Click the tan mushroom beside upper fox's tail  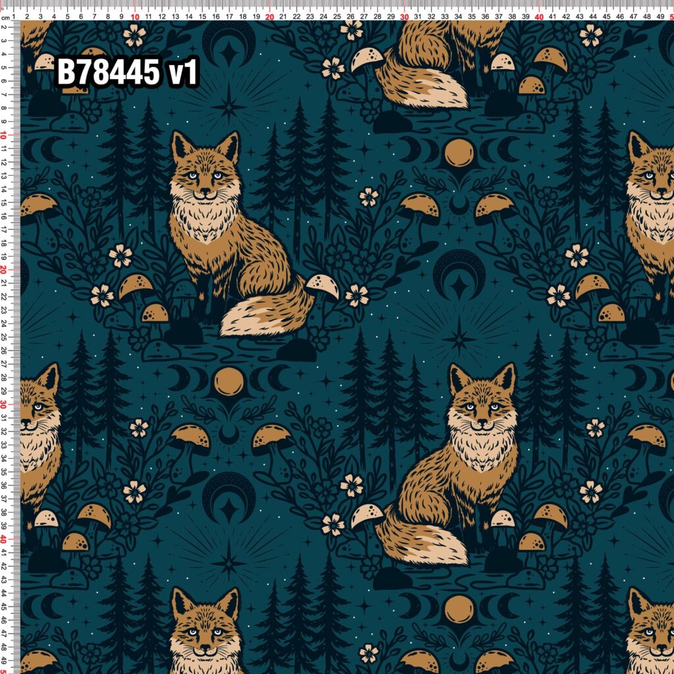(x=323, y=286)
